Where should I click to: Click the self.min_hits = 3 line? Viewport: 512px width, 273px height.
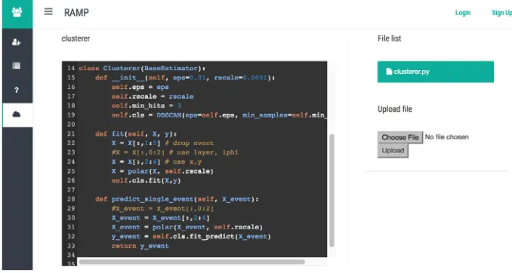147,106
